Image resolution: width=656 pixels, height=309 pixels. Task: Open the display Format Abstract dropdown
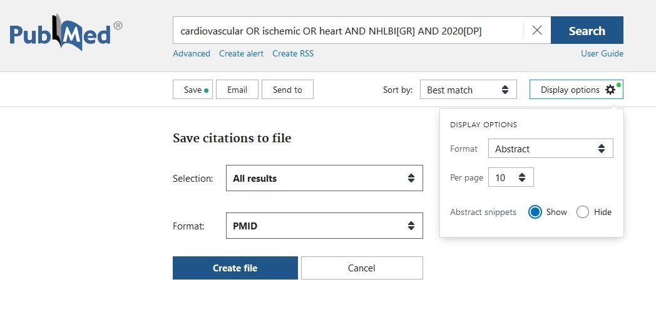[550, 149]
